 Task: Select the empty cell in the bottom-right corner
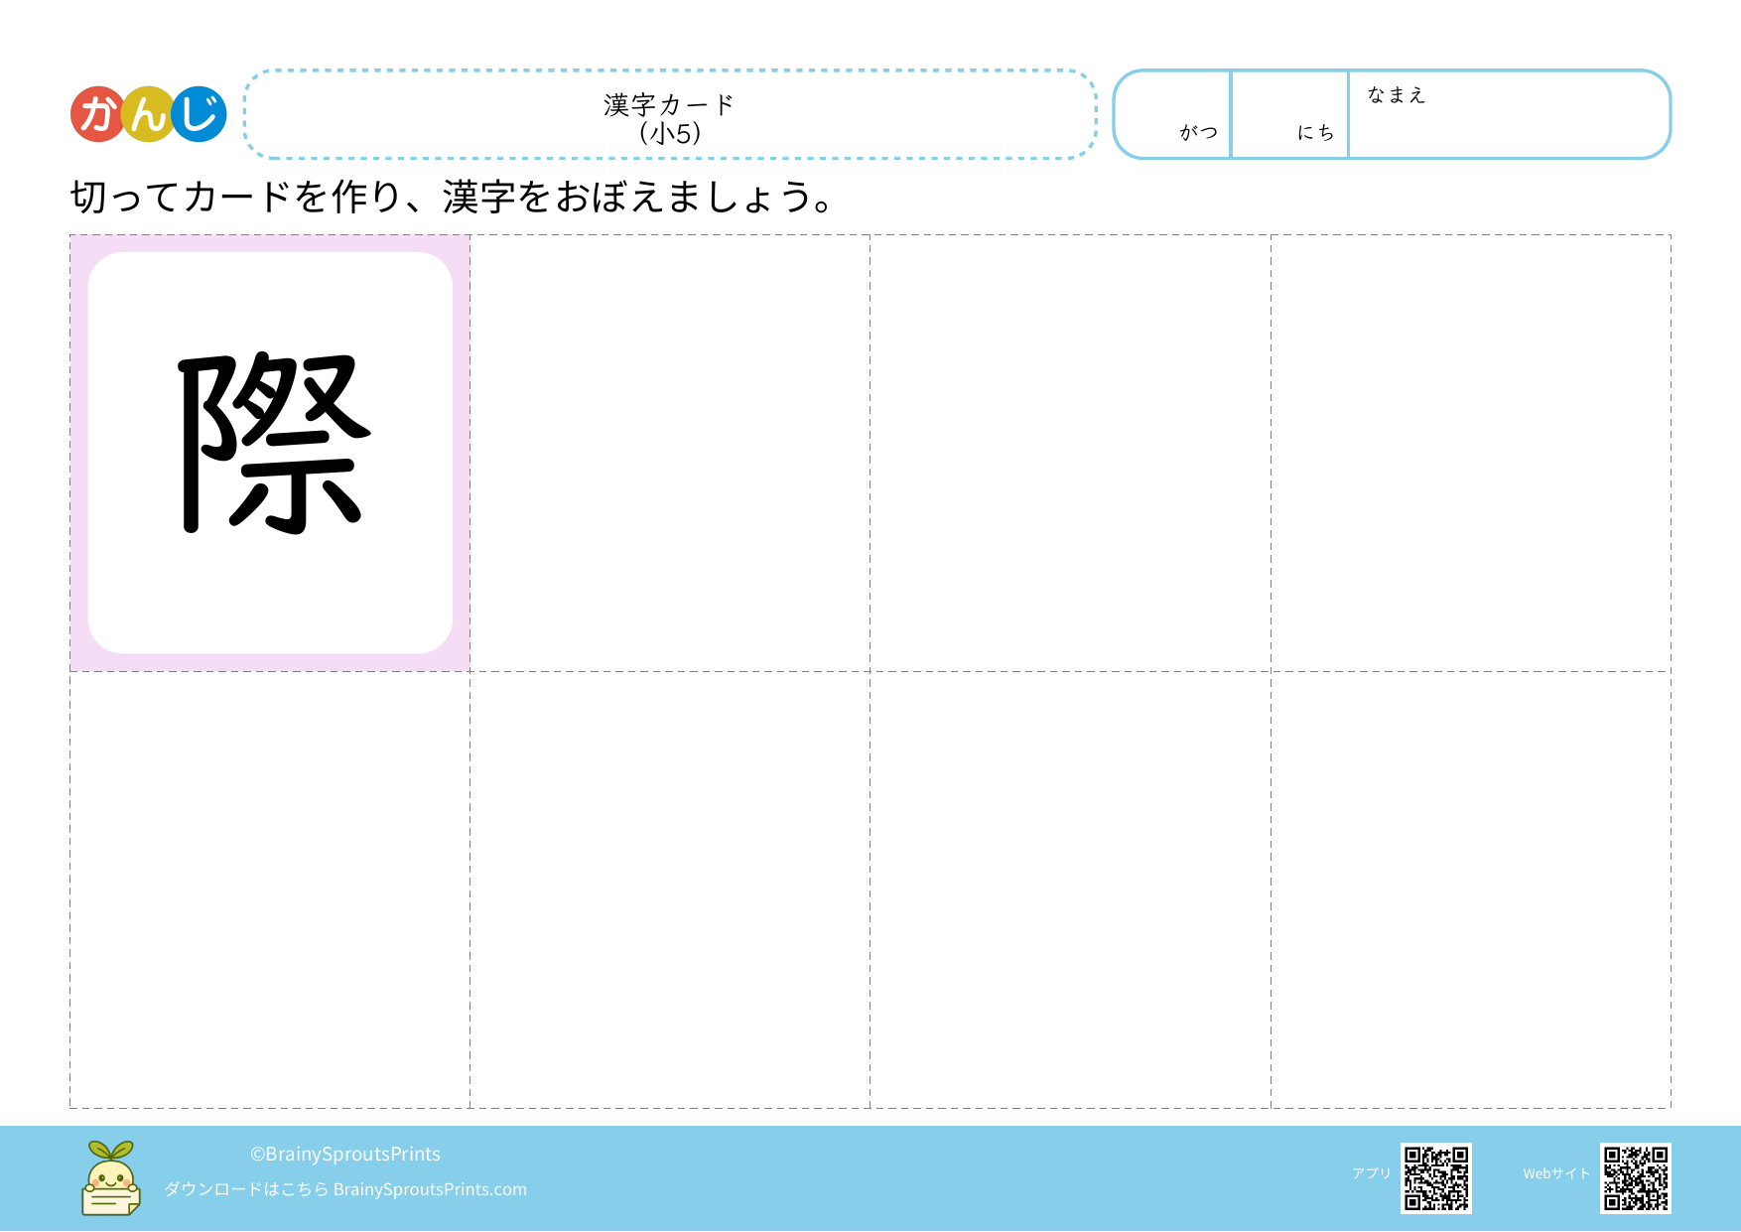[x=1470, y=890]
